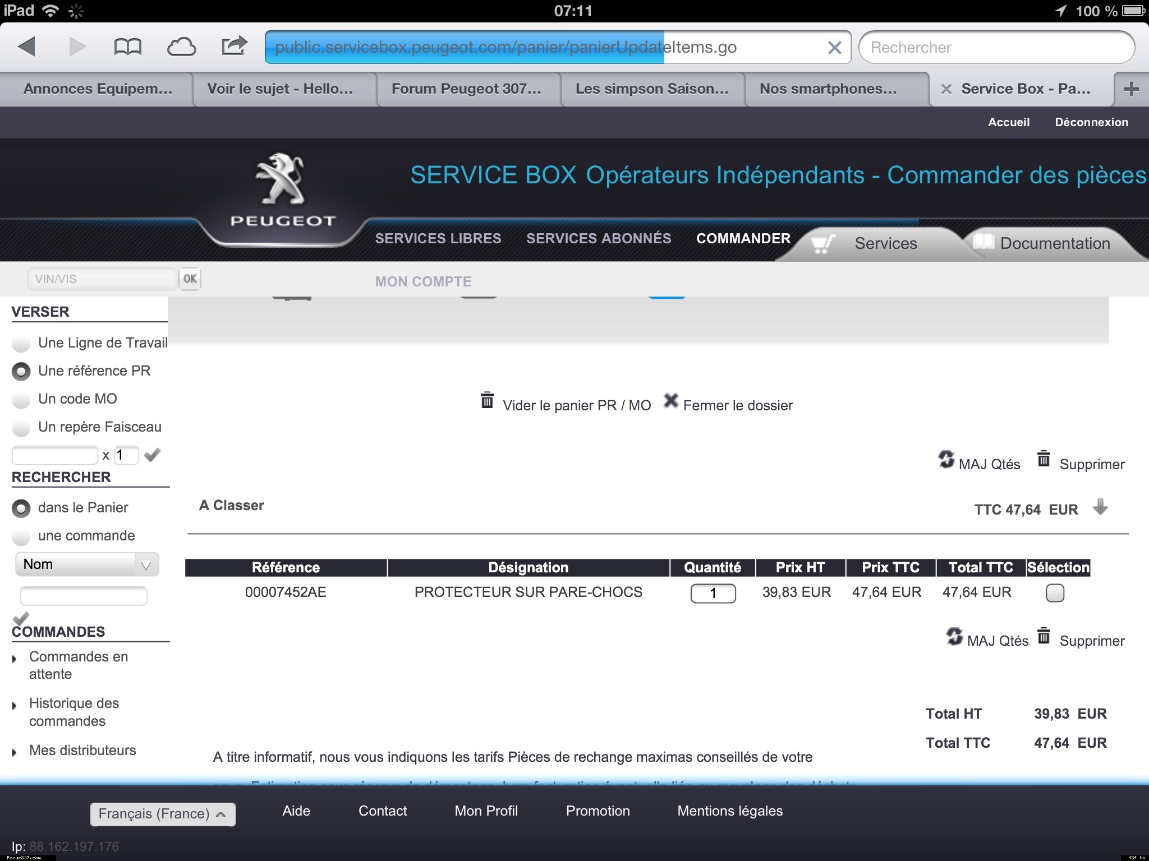Open the bookmarks book icon
Image resolution: width=1149 pixels, height=861 pixels.
pos(127,47)
